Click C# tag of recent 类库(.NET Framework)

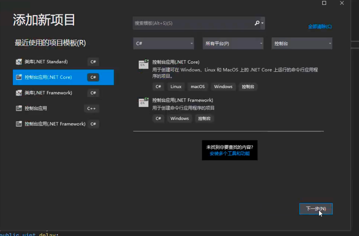tap(93, 93)
